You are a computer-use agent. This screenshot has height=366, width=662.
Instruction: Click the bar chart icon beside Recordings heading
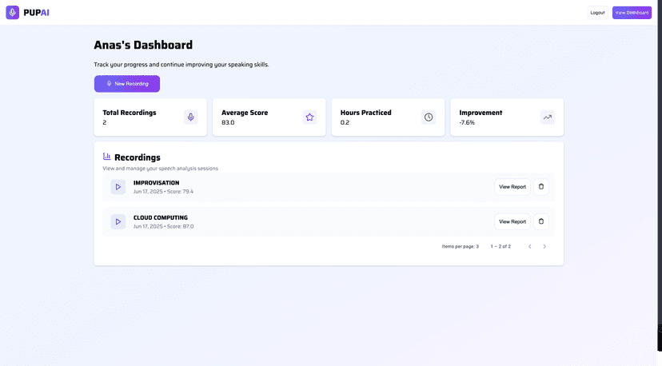107,157
